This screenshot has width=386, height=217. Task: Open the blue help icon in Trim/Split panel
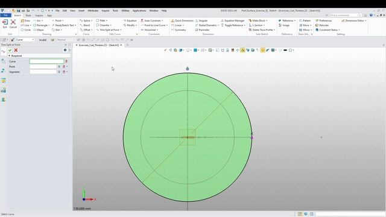65,50
